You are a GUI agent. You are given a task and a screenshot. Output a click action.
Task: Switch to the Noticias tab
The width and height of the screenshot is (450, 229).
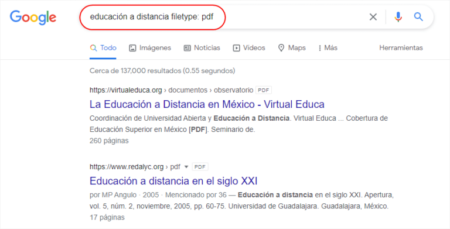pyautogui.click(x=202, y=48)
